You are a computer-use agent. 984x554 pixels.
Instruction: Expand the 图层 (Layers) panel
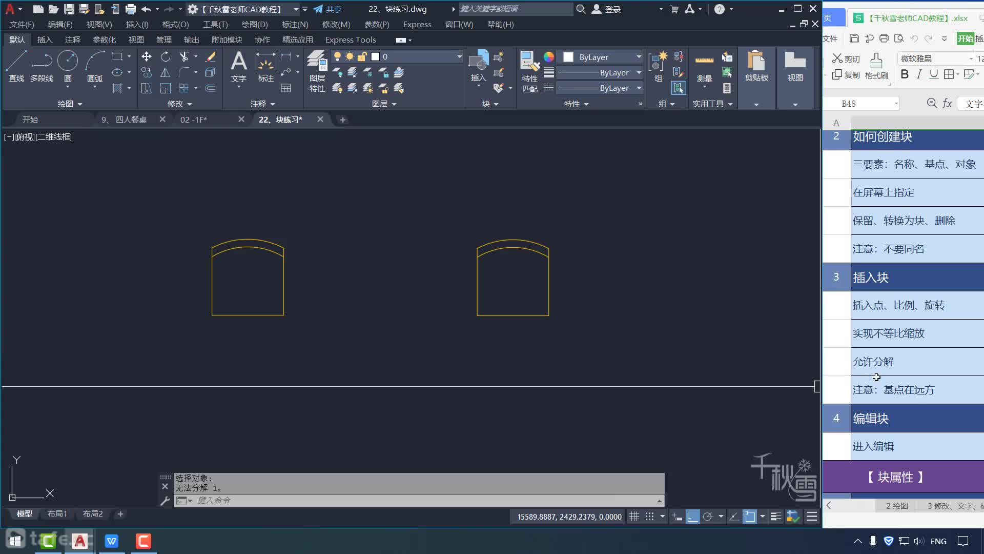pyautogui.click(x=384, y=104)
